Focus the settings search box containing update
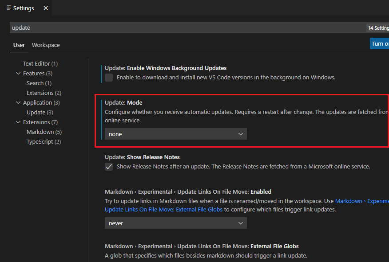This screenshot has width=389, height=262. pyautogui.click(x=187, y=27)
